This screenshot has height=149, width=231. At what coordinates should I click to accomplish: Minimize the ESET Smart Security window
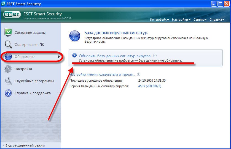click(x=214, y=4)
